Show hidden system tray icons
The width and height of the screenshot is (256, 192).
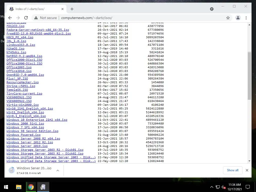point(211,187)
